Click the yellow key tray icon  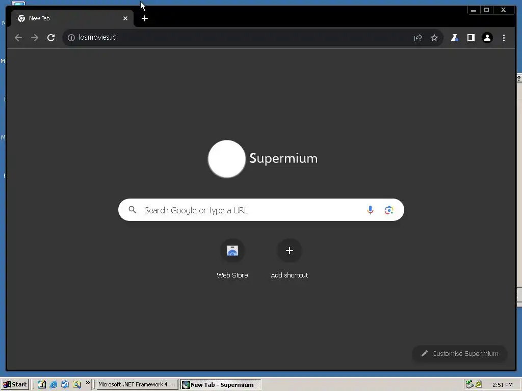tap(479, 384)
